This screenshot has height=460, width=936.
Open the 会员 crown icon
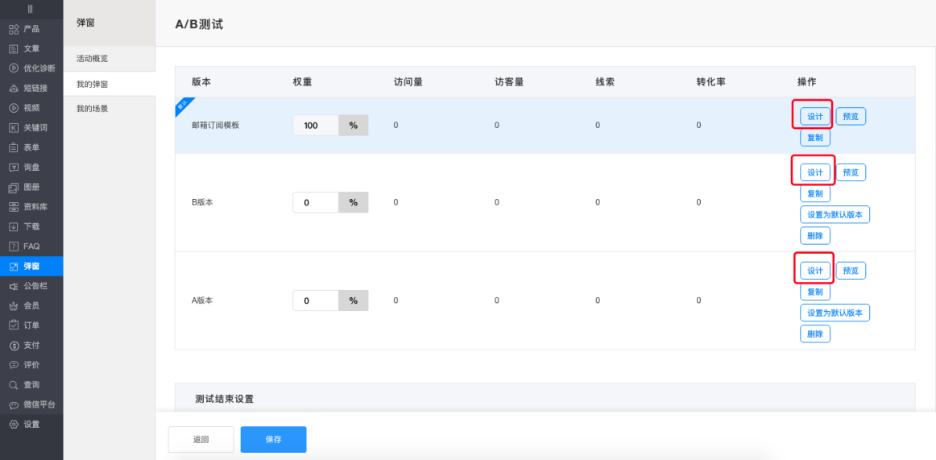14,306
